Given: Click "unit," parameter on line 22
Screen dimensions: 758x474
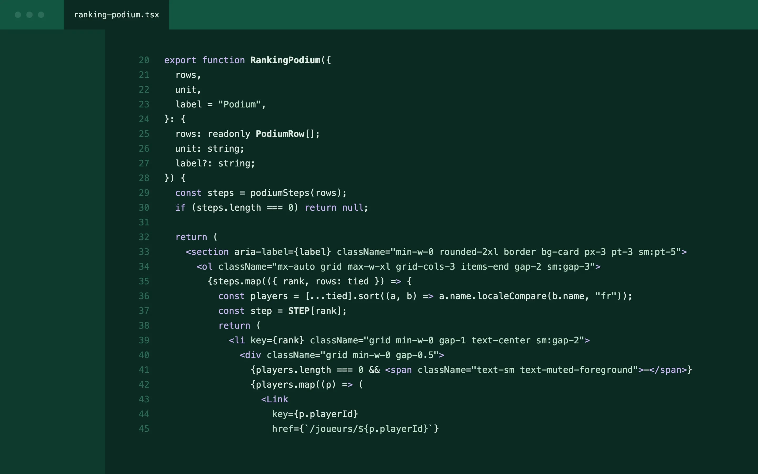Looking at the screenshot, I should pyautogui.click(x=188, y=90).
